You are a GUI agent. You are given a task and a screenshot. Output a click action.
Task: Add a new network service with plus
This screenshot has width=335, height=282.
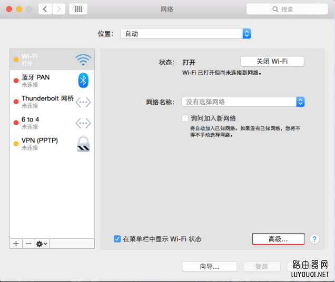(16, 244)
